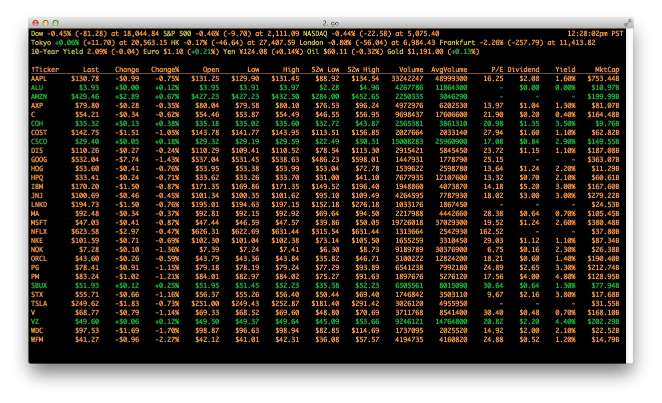Viewport: 662px width, 403px height.
Task: Click TSLA's last price $249.62
Action: click(85, 303)
